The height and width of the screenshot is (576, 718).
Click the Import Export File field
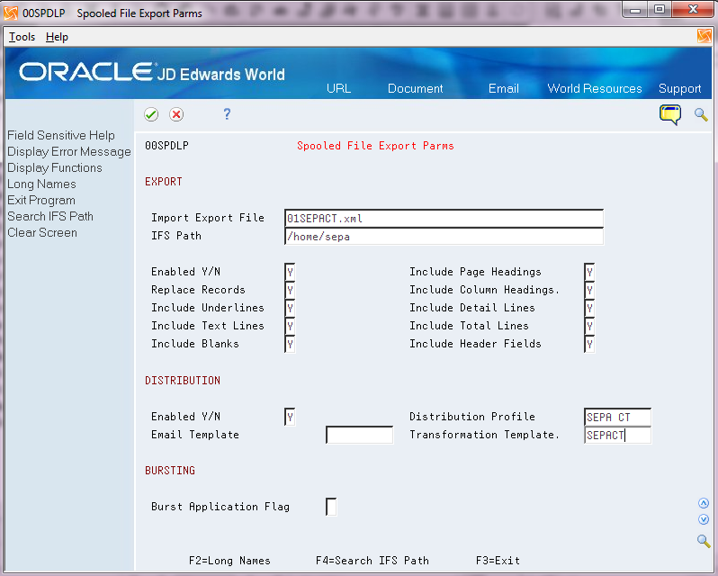(x=444, y=219)
